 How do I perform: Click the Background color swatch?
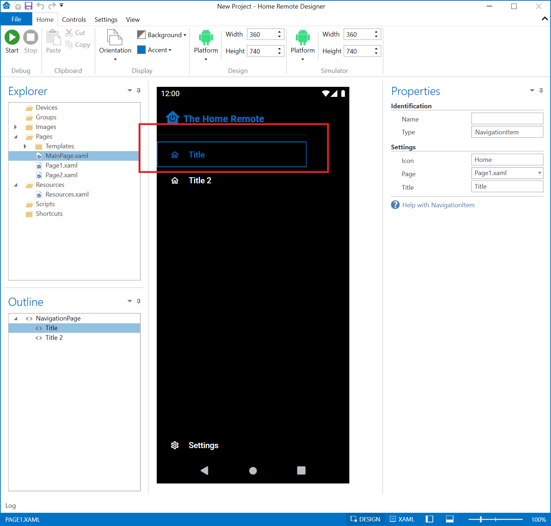141,35
